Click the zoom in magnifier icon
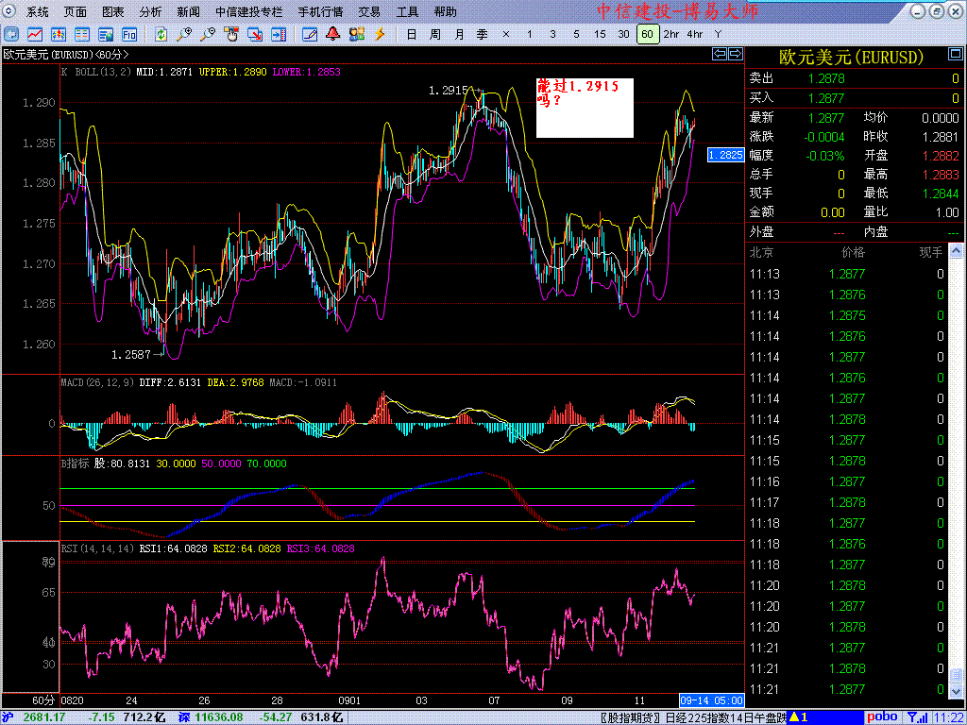Image resolution: width=967 pixels, height=725 pixels. (x=184, y=34)
